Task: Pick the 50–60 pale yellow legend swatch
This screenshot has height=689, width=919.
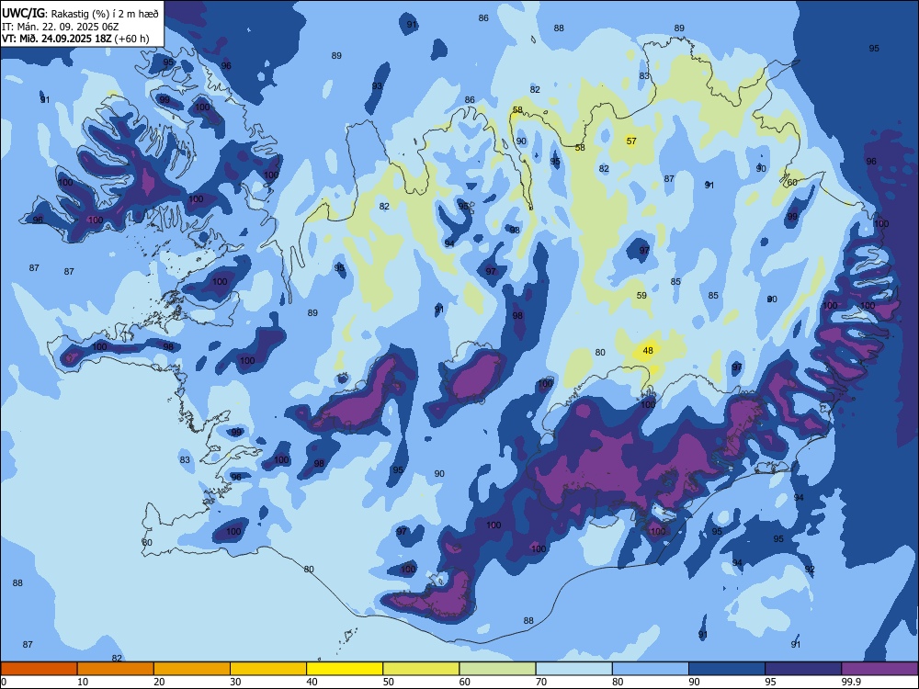Action: pyautogui.click(x=422, y=669)
